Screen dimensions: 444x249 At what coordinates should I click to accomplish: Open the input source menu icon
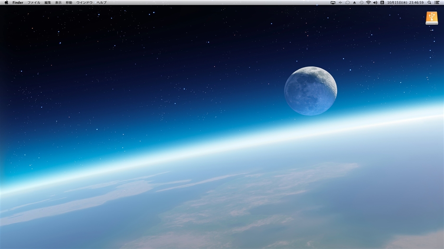(x=382, y=3)
